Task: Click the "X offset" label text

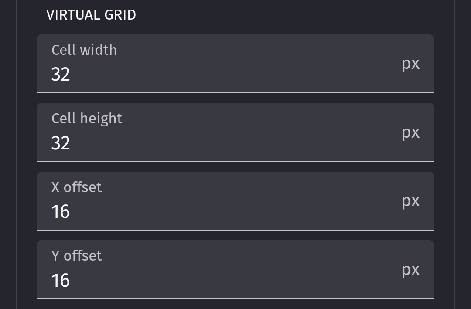Action: pos(77,187)
